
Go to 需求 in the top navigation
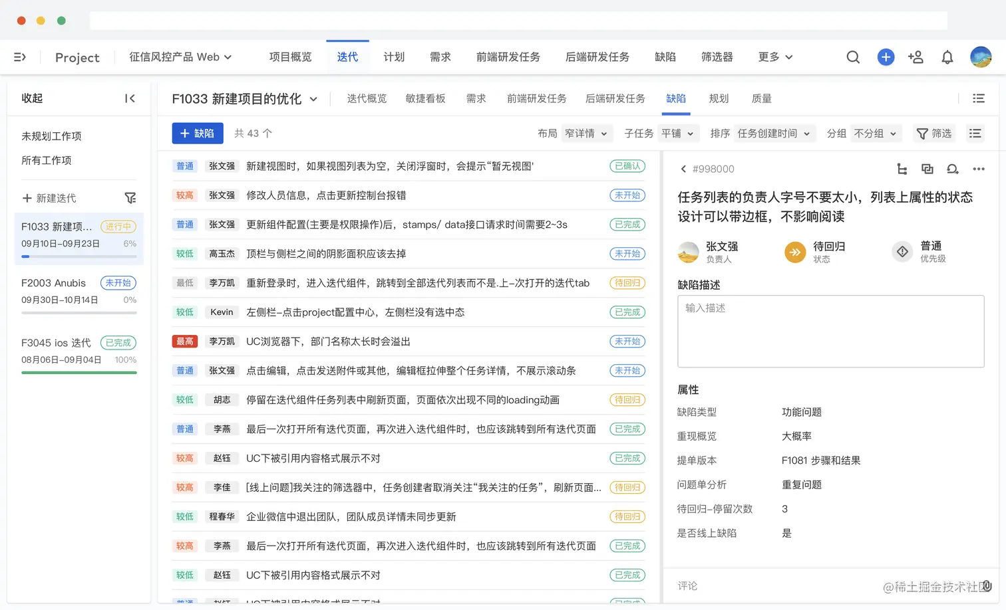pyautogui.click(x=440, y=57)
